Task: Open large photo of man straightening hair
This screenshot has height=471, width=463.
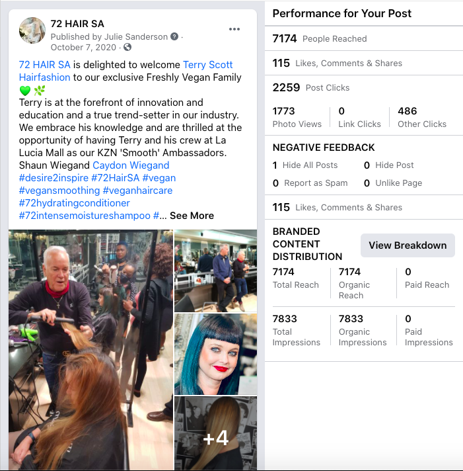Action: click(91, 350)
